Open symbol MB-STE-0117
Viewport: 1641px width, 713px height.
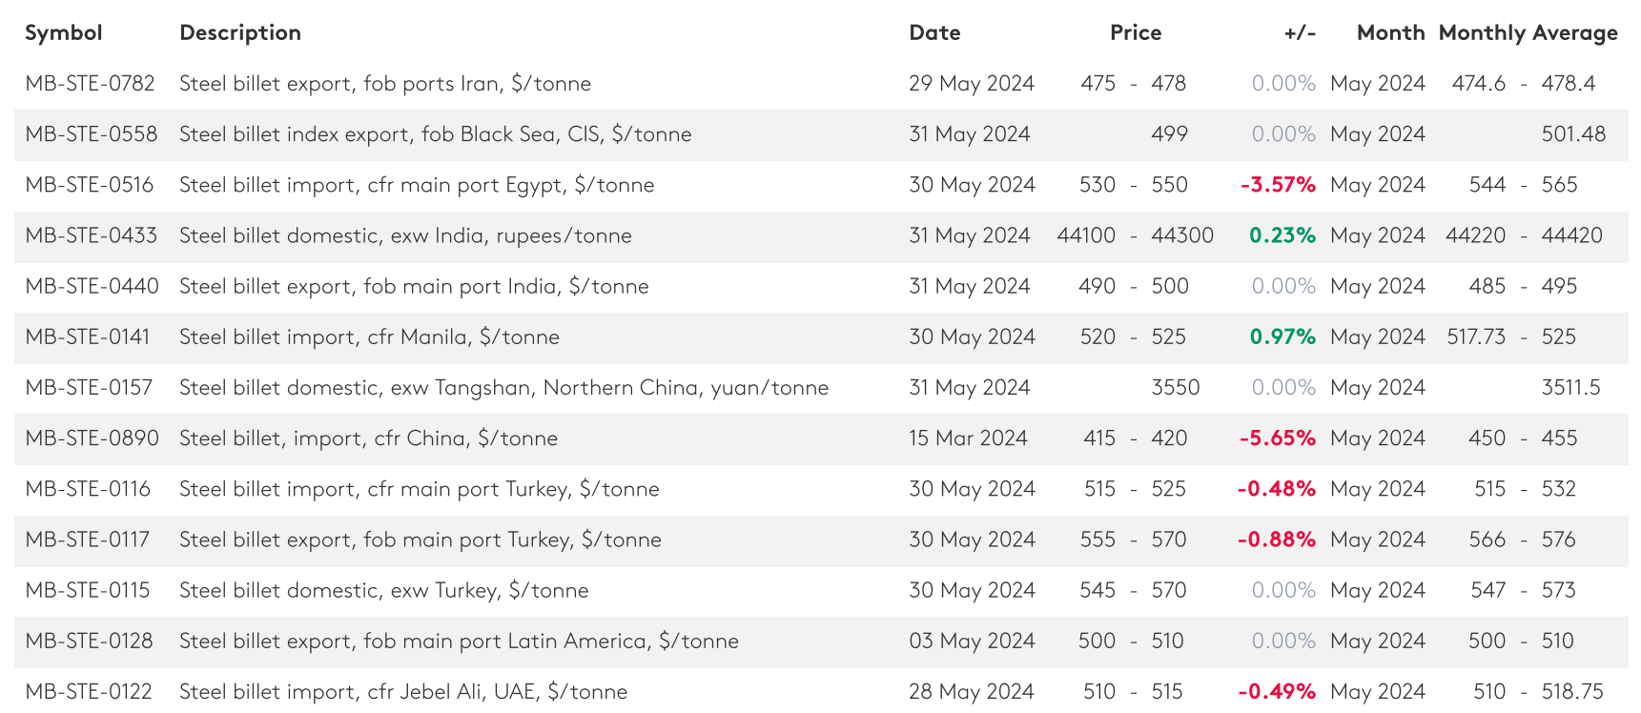click(88, 540)
